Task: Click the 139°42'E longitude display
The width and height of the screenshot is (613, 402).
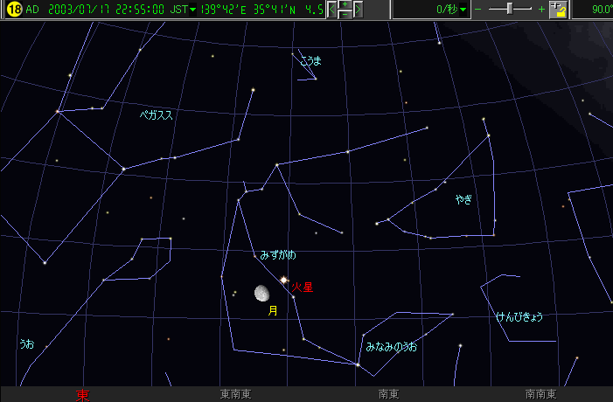Action: click(x=226, y=10)
